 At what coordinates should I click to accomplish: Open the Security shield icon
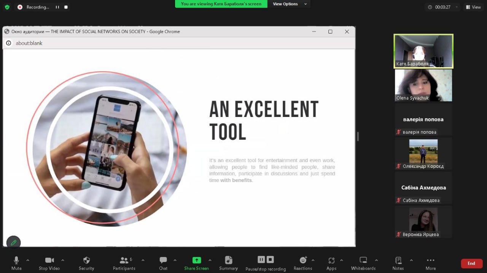(x=86, y=260)
